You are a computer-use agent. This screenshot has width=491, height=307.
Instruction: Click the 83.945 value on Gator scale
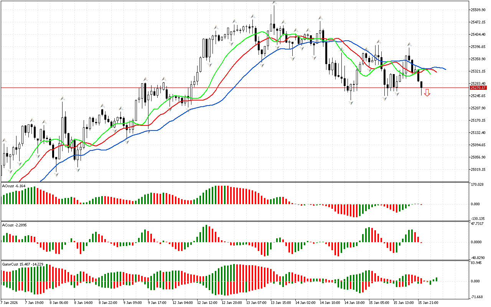pos(477,263)
